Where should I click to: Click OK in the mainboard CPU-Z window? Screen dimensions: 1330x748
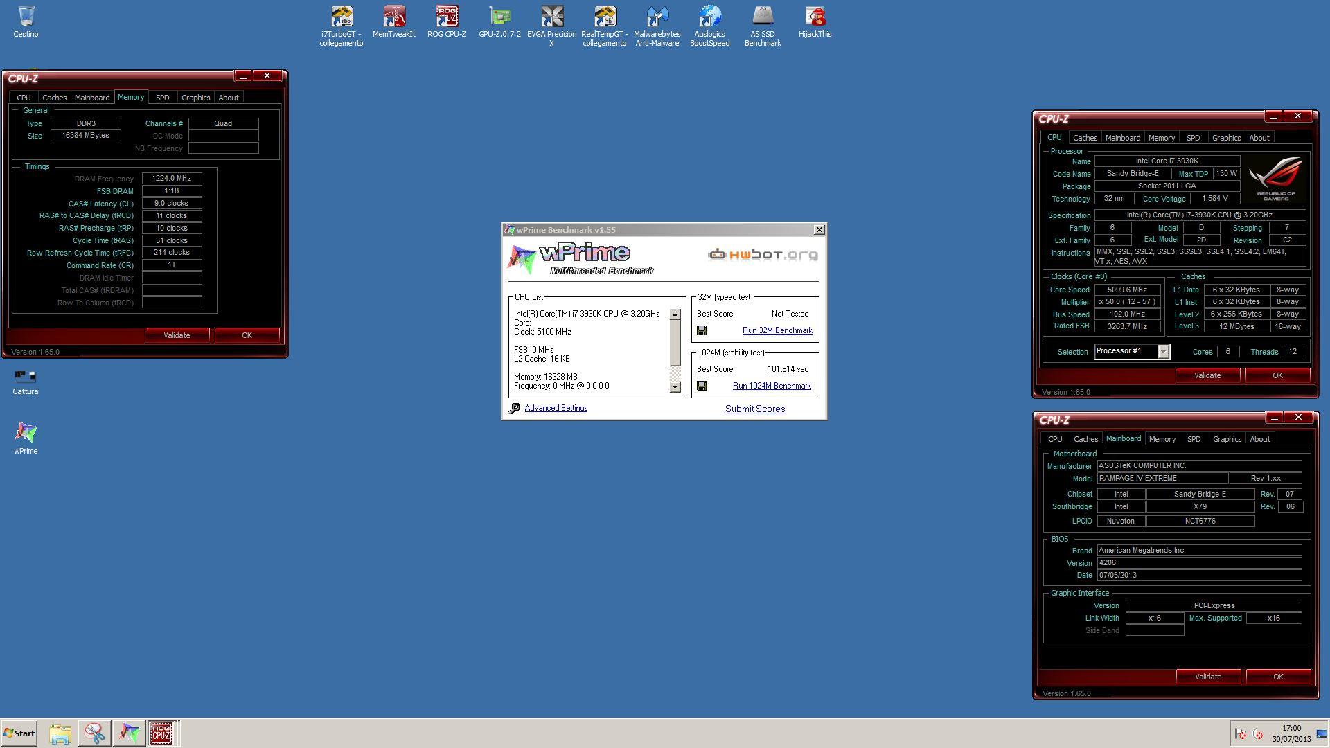click(1278, 677)
